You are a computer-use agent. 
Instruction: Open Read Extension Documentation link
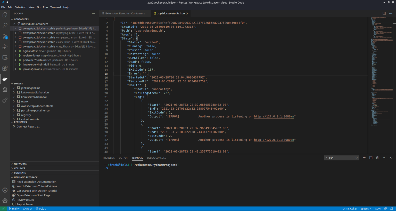(36, 182)
